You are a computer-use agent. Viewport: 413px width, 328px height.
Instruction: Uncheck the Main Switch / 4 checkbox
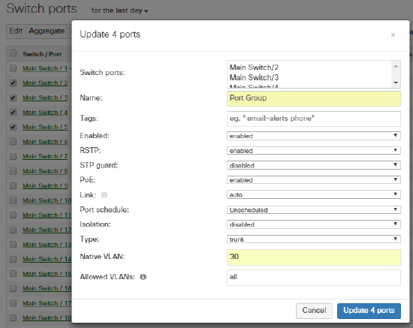[x=13, y=113]
